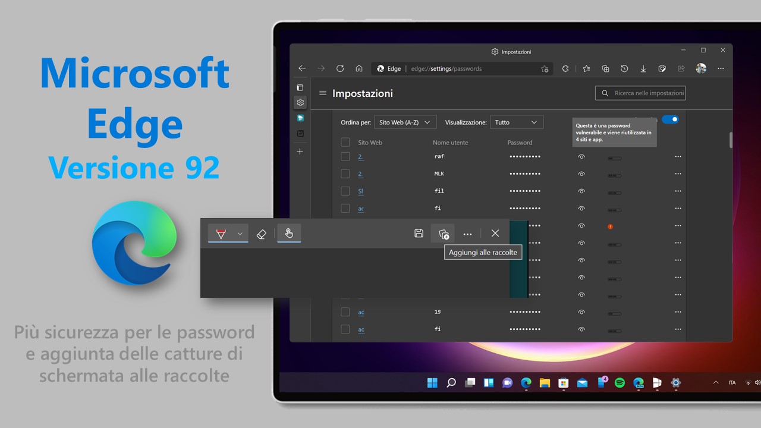Image resolution: width=761 pixels, height=428 pixels.
Task: Click Add to collections in capture toolbar
Action: click(x=444, y=234)
